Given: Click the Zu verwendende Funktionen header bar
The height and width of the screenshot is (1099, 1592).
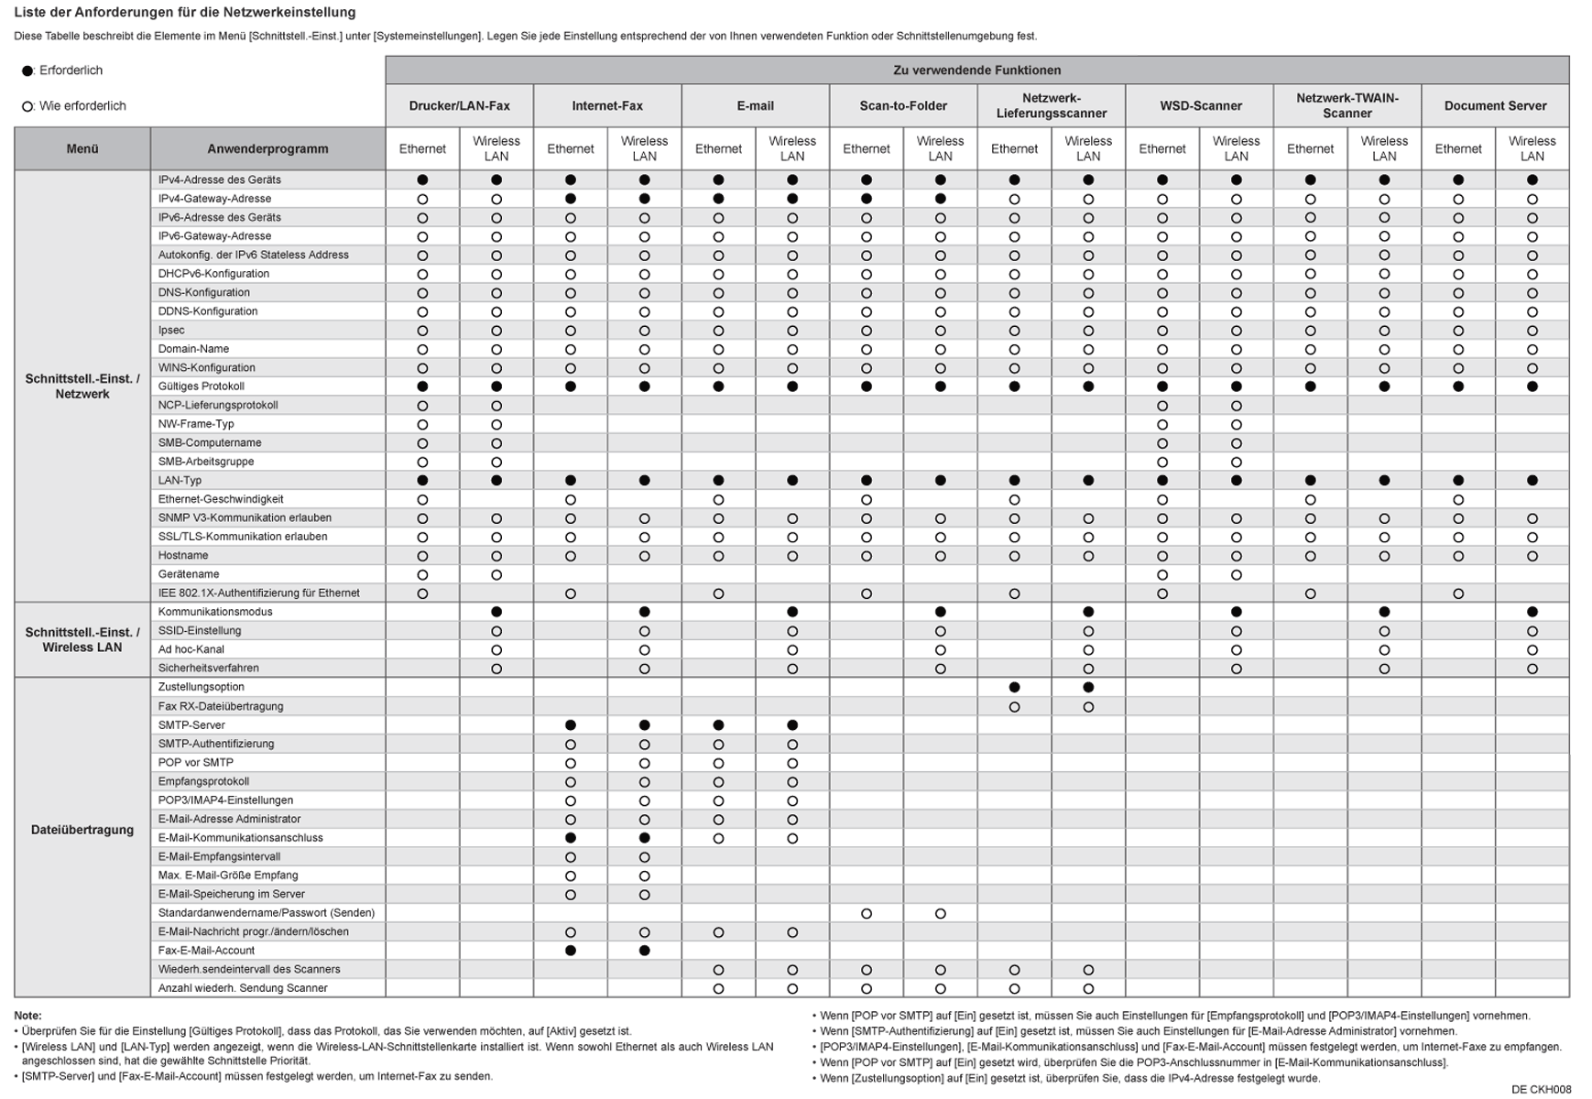Looking at the screenshot, I should click(x=976, y=71).
